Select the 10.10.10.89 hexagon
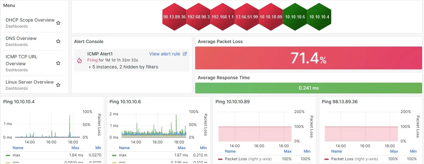The image size is (424, 164). (x=271, y=17)
